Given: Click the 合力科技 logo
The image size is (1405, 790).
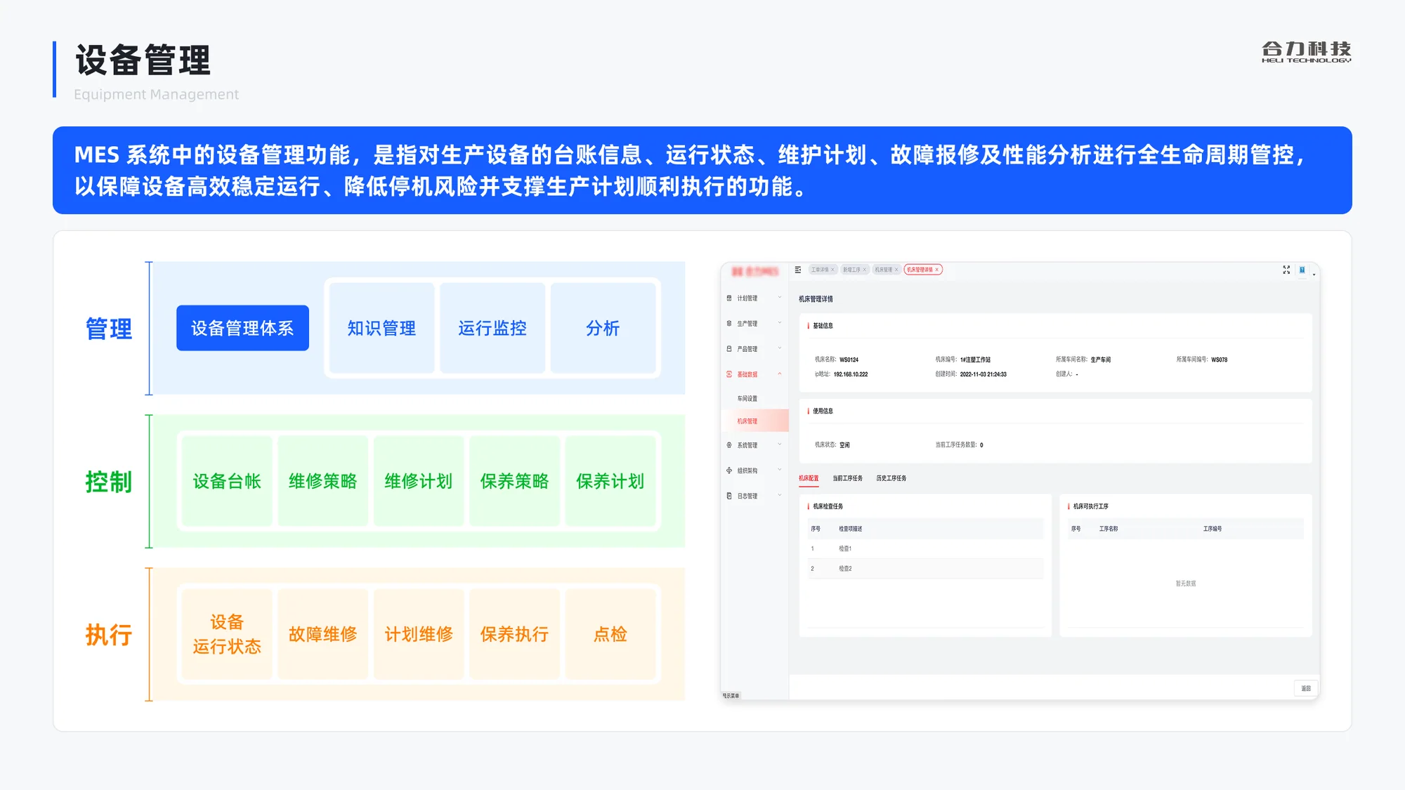Looking at the screenshot, I should 1306,52.
